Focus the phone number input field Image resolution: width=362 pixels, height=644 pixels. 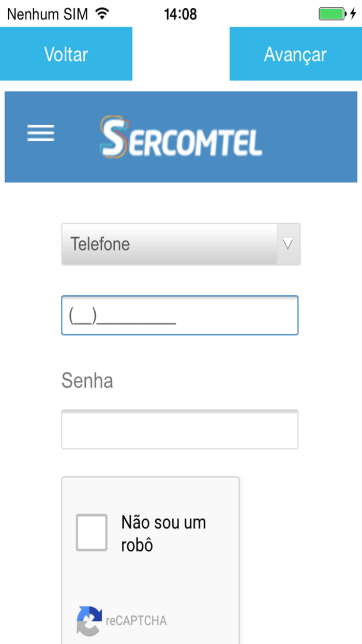pyautogui.click(x=180, y=315)
